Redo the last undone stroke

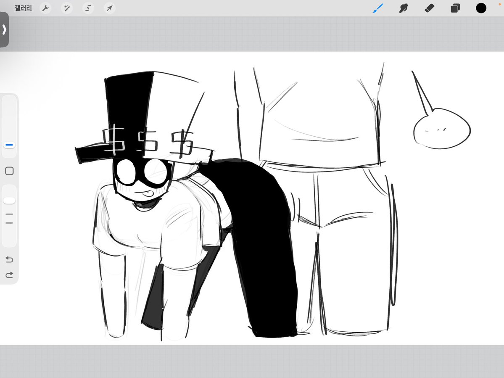(9, 275)
